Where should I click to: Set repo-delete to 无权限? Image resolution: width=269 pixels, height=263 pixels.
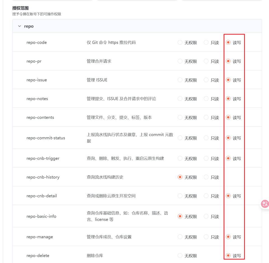[x=180, y=256]
